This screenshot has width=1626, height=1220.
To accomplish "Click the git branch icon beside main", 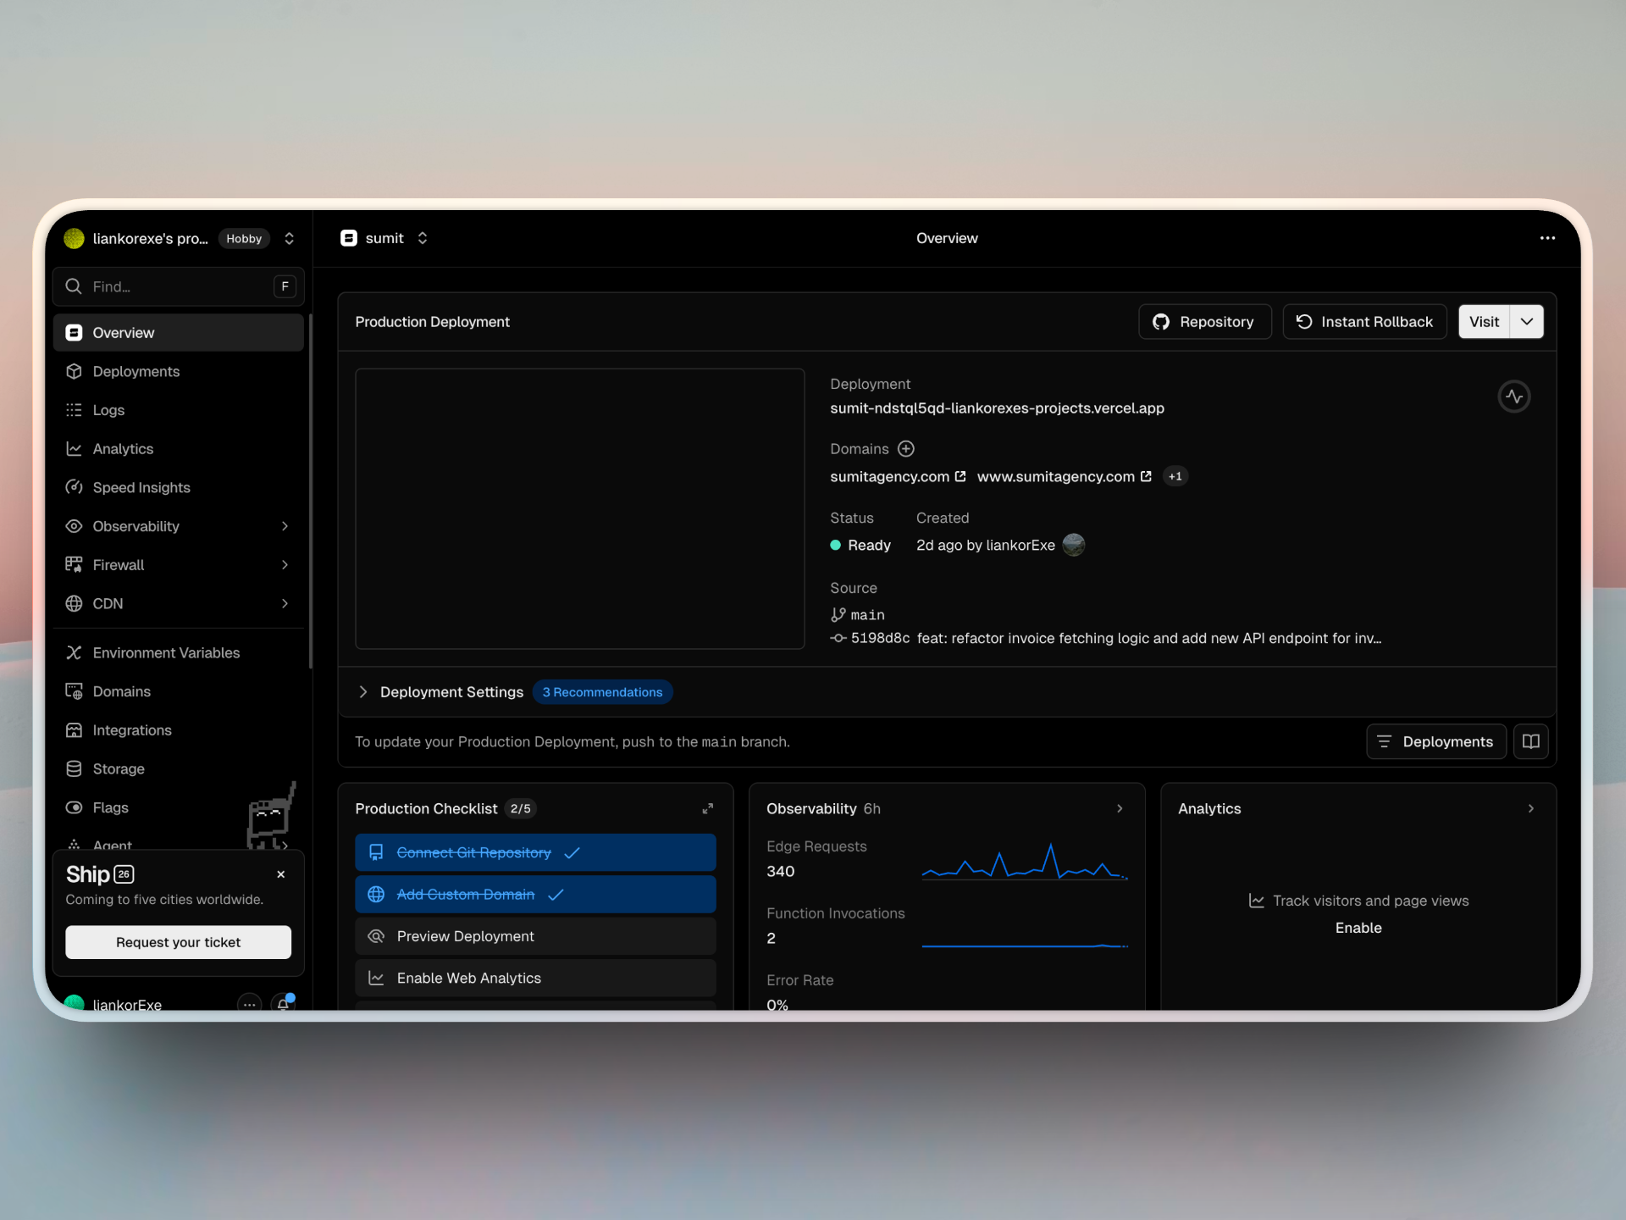I will [x=838, y=615].
